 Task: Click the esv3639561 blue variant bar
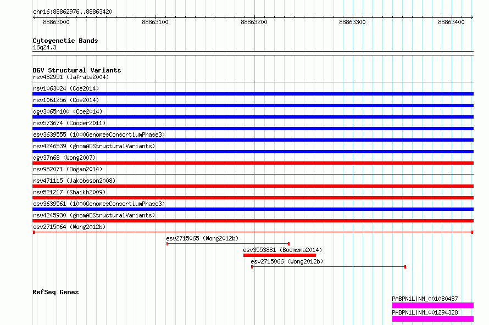(253, 209)
